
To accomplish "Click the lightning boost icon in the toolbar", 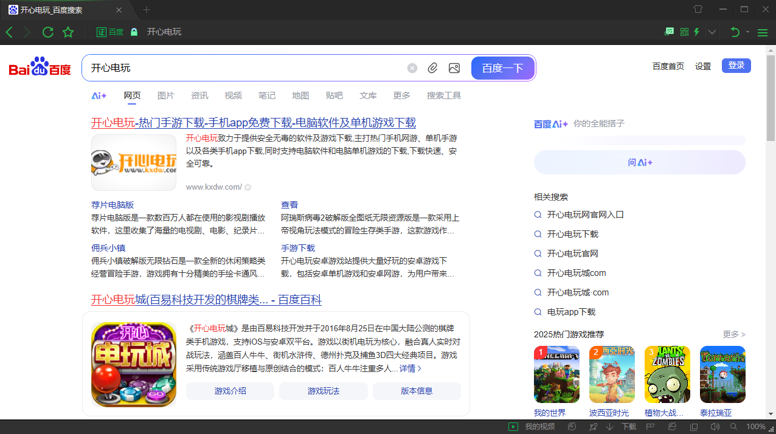I will (x=696, y=32).
